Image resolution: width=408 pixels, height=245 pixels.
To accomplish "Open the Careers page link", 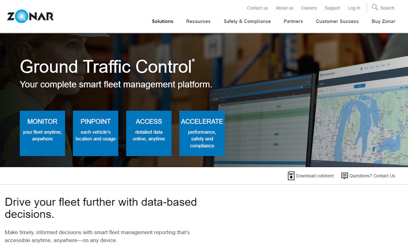I will (309, 8).
